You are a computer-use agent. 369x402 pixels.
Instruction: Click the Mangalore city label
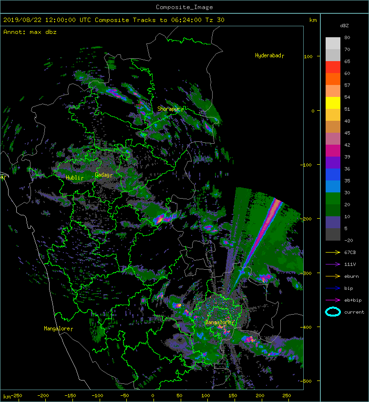pyautogui.click(x=58, y=328)
